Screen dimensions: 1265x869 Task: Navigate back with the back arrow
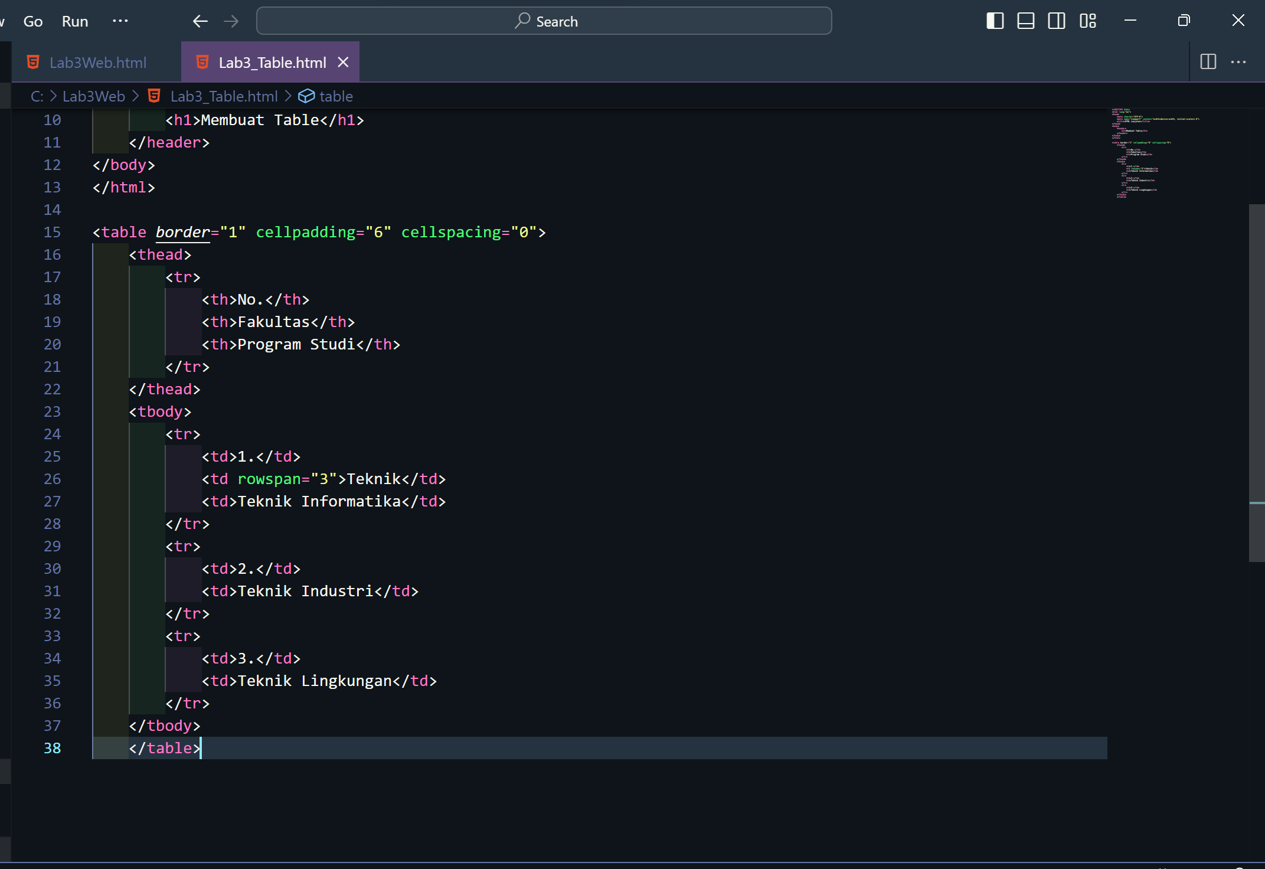pyautogui.click(x=200, y=21)
